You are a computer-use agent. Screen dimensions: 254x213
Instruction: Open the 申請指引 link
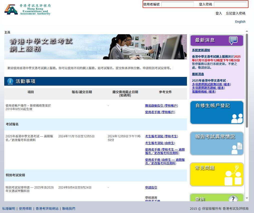pos(151,188)
